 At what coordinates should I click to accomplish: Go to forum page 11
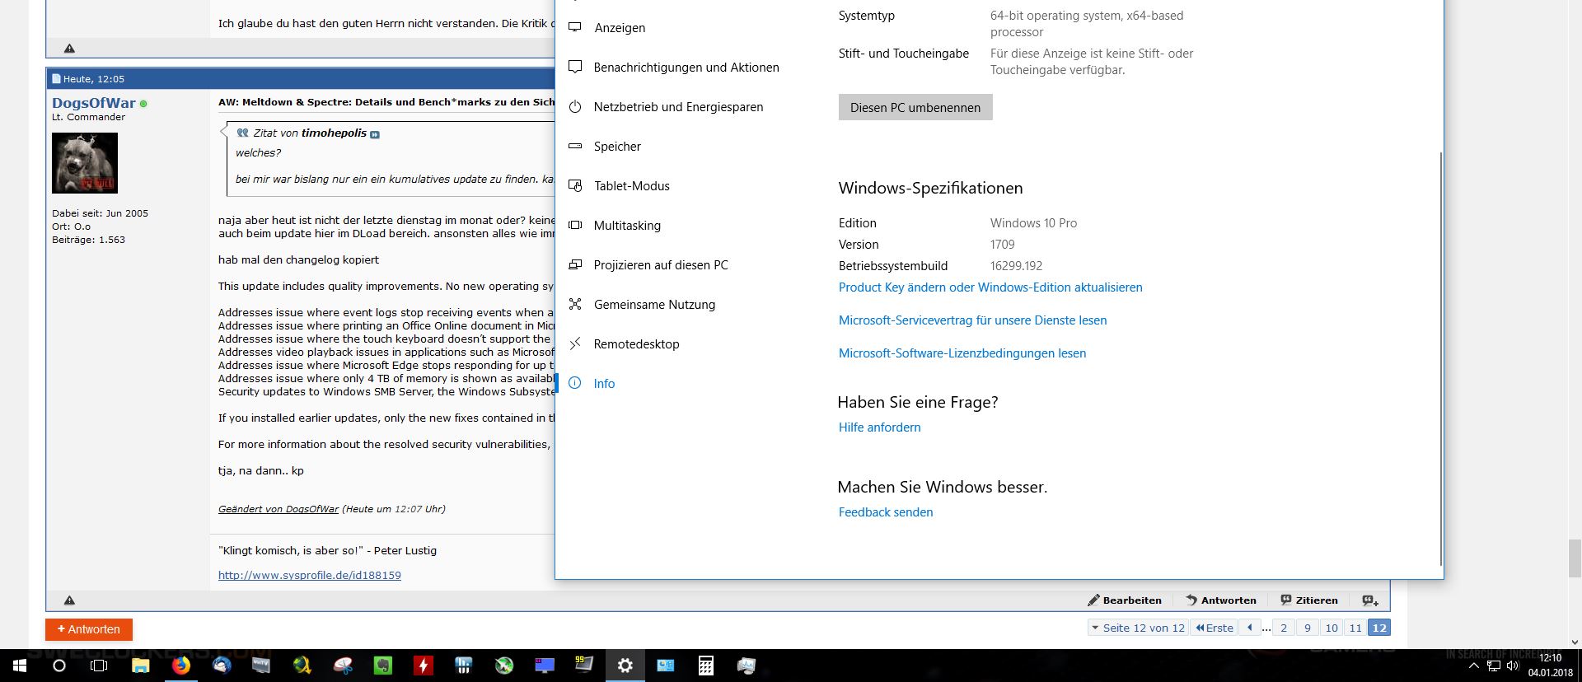pos(1355,628)
